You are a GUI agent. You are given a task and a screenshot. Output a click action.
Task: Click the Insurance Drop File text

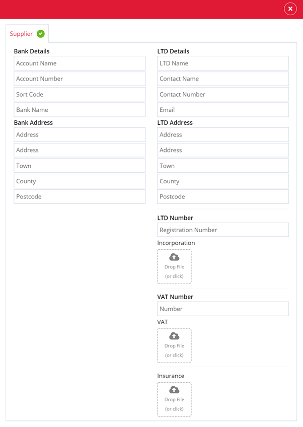click(174, 399)
